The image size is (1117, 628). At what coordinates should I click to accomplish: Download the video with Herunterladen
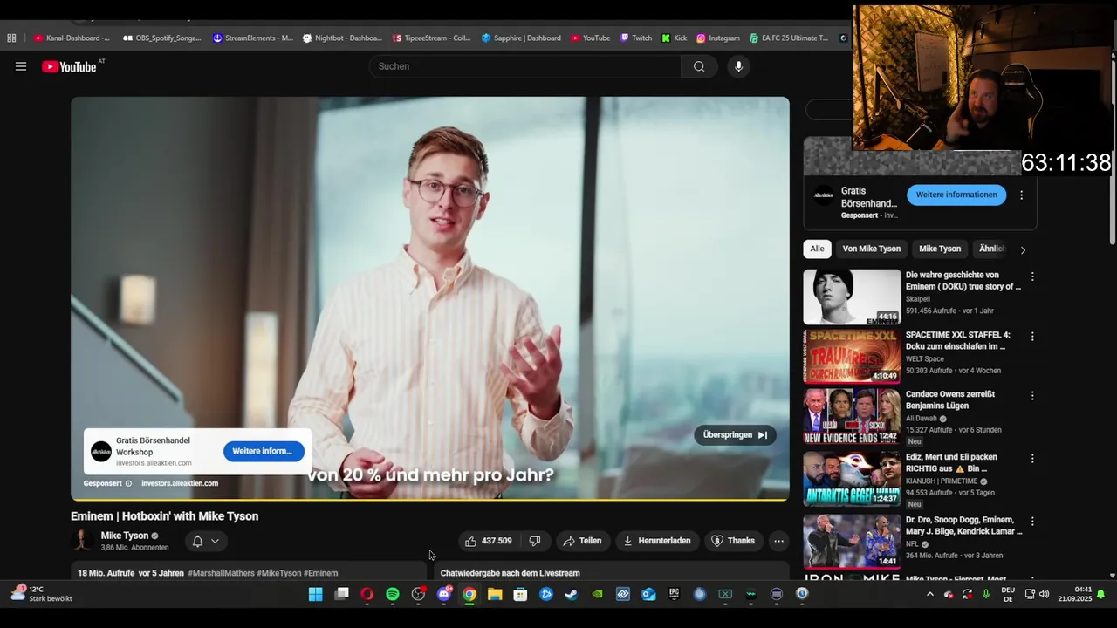tap(656, 541)
